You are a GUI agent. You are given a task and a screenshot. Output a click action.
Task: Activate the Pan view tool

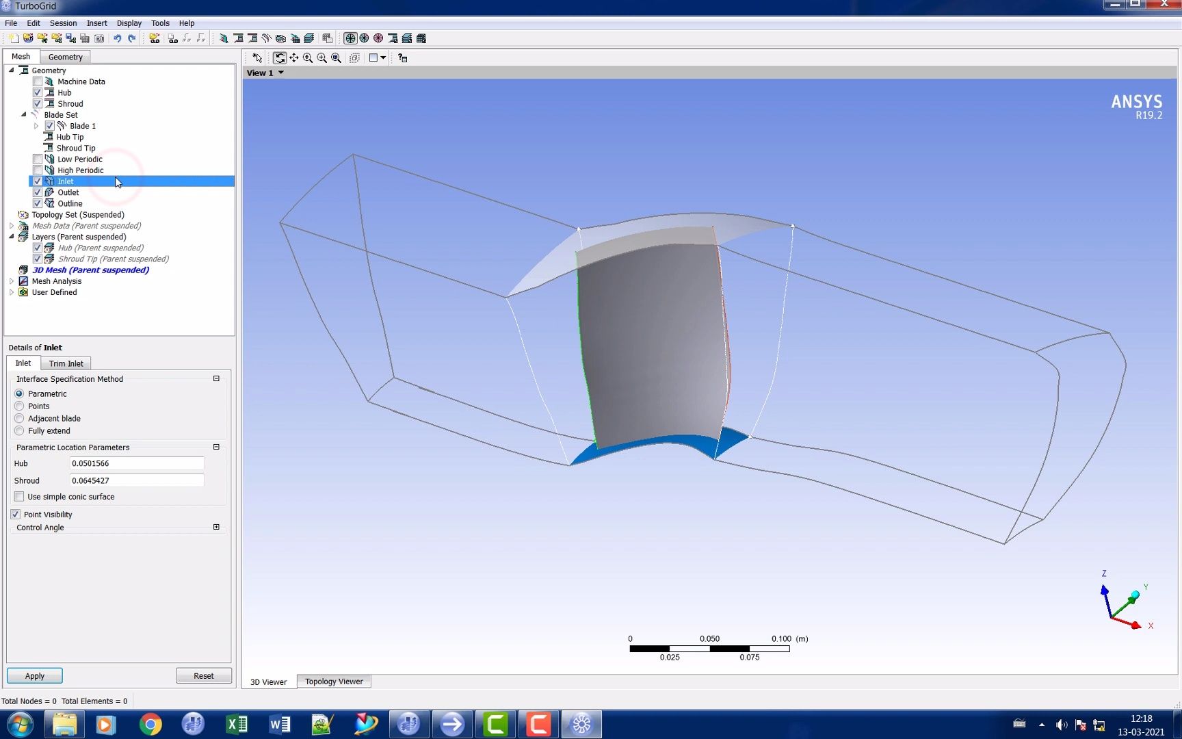(294, 58)
